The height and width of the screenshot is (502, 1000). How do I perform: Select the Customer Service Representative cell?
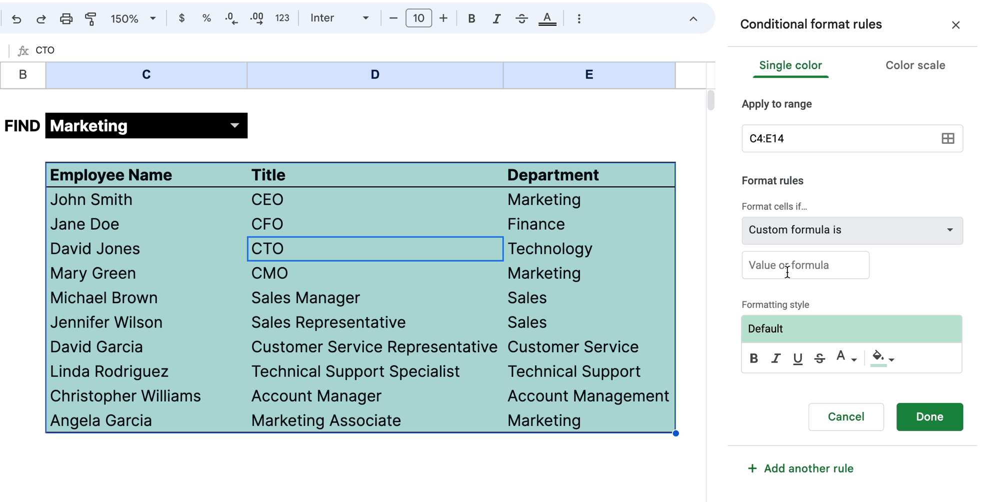click(375, 347)
